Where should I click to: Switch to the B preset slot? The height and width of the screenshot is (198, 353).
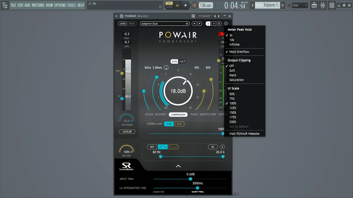coord(219,24)
